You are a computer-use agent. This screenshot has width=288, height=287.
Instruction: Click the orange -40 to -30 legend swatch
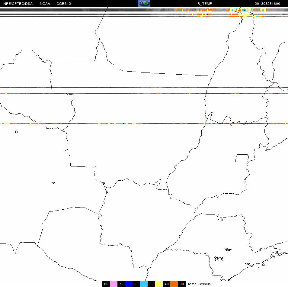pos(174,284)
